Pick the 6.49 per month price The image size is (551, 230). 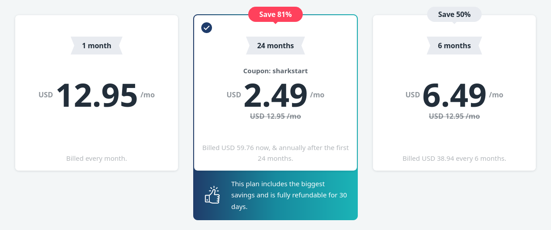click(x=454, y=95)
